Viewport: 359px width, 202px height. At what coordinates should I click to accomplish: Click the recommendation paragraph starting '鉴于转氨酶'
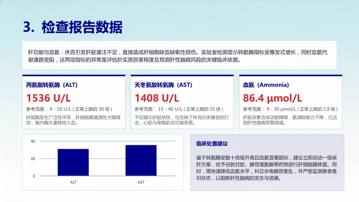pyautogui.click(x=266, y=168)
